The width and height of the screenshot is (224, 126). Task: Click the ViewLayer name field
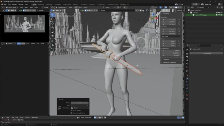(211, 4)
